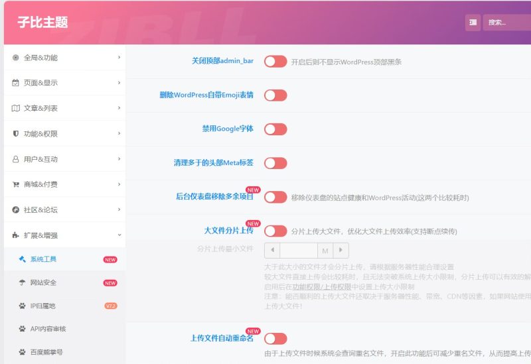Click 商城&付费 menu label
The image size is (531, 364).
pyautogui.click(x=40, y=185)
